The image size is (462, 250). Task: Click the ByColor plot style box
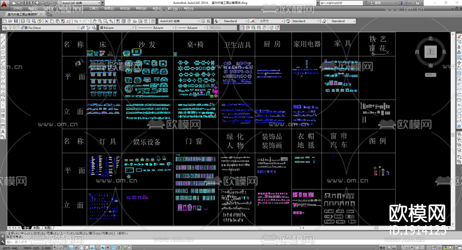222,28
